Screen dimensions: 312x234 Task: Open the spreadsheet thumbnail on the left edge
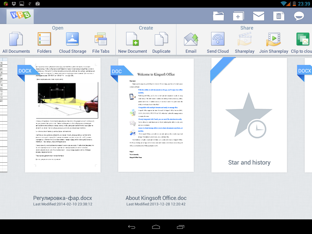[4, 115]
